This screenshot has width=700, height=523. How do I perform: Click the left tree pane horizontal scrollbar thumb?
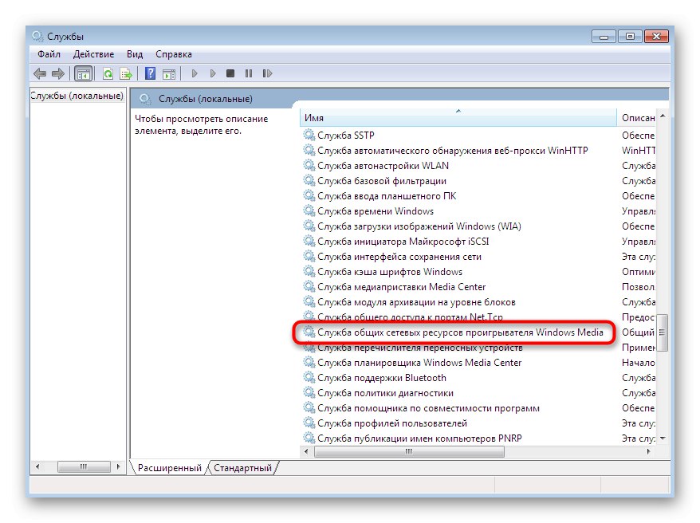(84, 466)
